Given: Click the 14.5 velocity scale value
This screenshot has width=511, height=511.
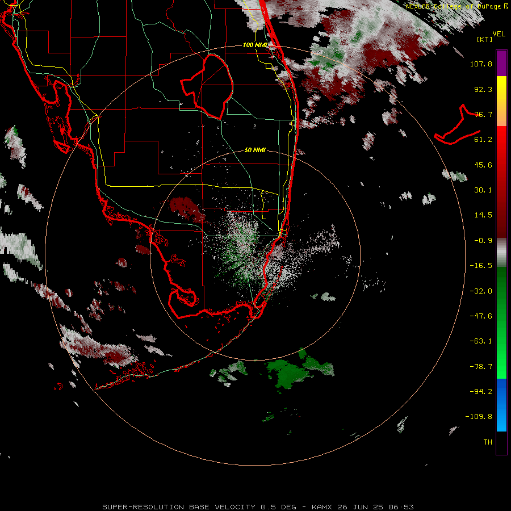Looking at the screenshot, I should 483,215.
